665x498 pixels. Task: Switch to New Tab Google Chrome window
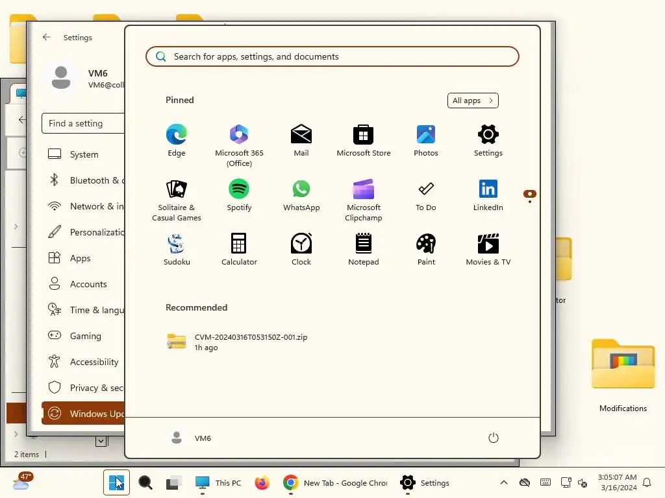point(335,482)
